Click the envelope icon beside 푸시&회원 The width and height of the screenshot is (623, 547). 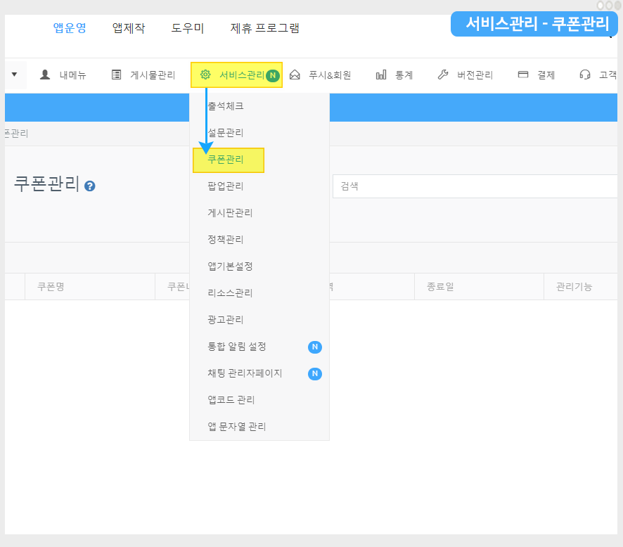[295, 75]
